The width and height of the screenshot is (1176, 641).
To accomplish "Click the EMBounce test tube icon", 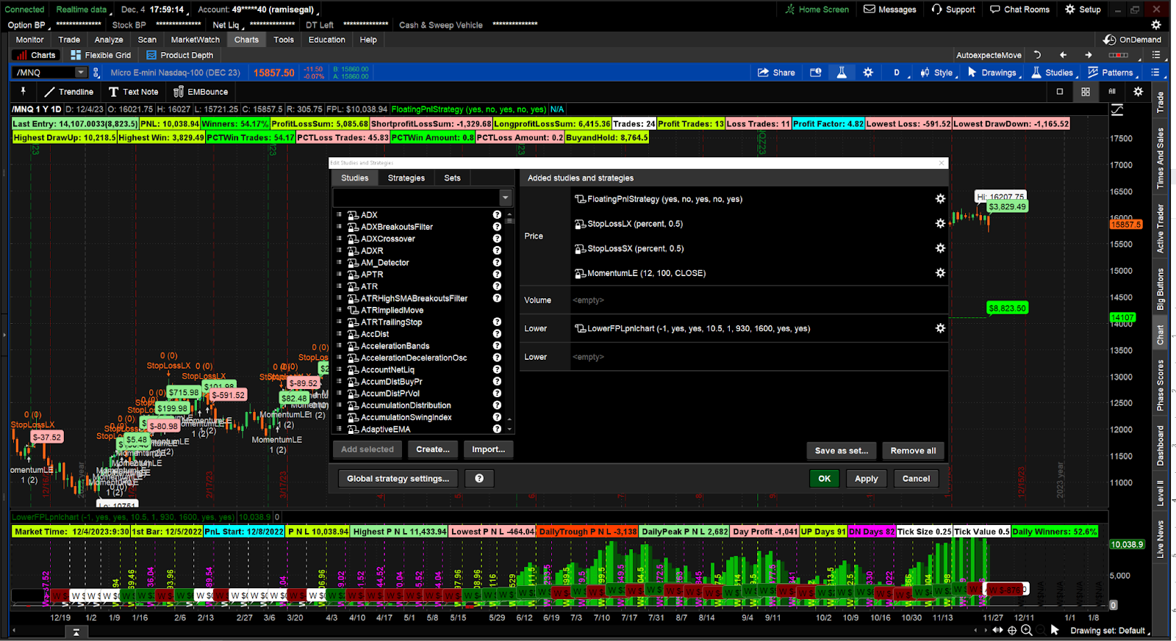I will click(178, 92).
